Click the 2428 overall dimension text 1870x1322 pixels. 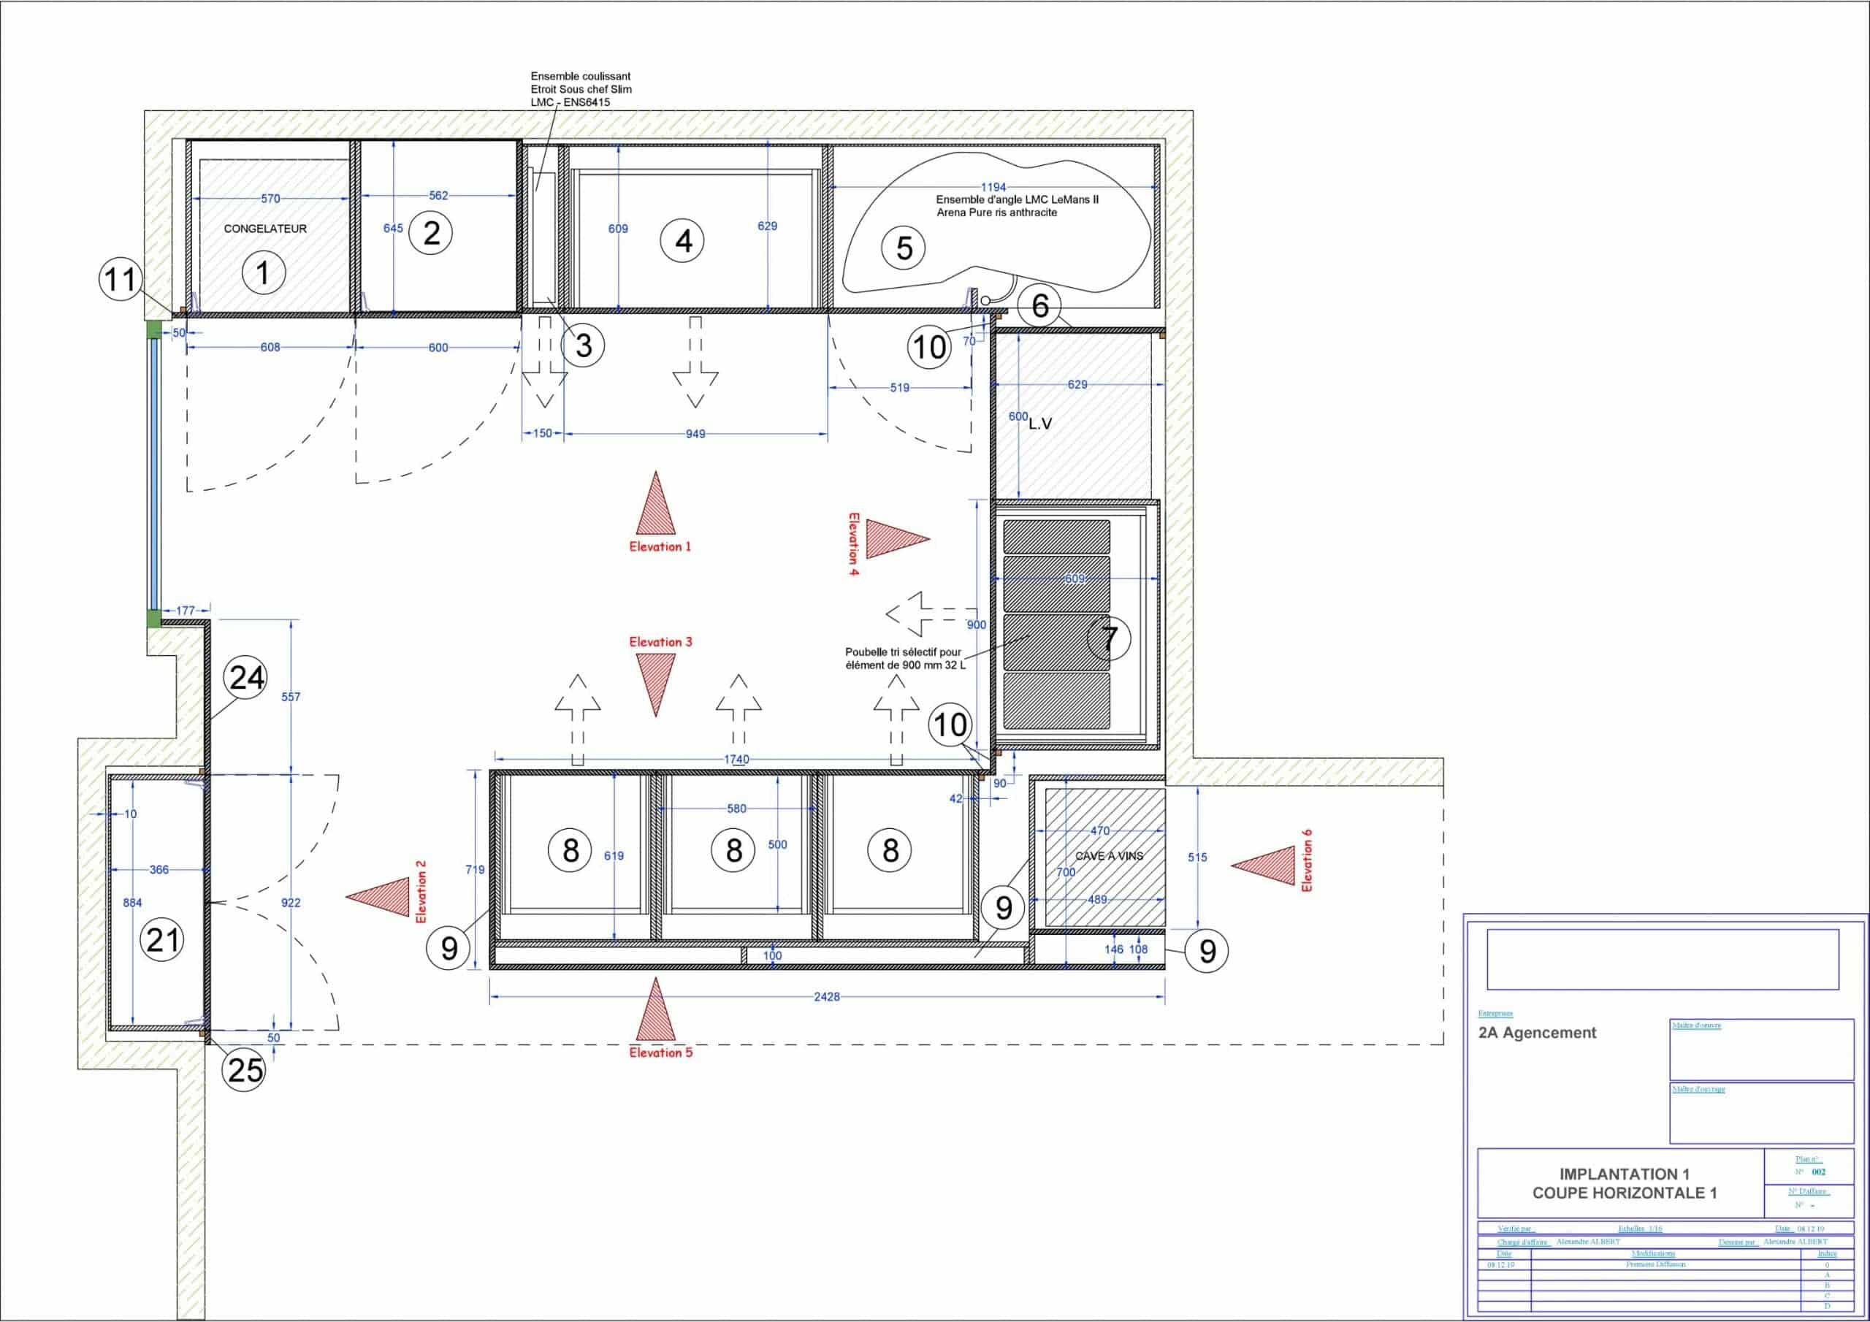[827, 996]
